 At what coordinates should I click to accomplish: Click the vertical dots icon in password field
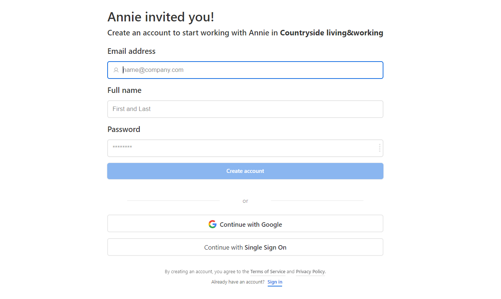click(x=379, y=148)
